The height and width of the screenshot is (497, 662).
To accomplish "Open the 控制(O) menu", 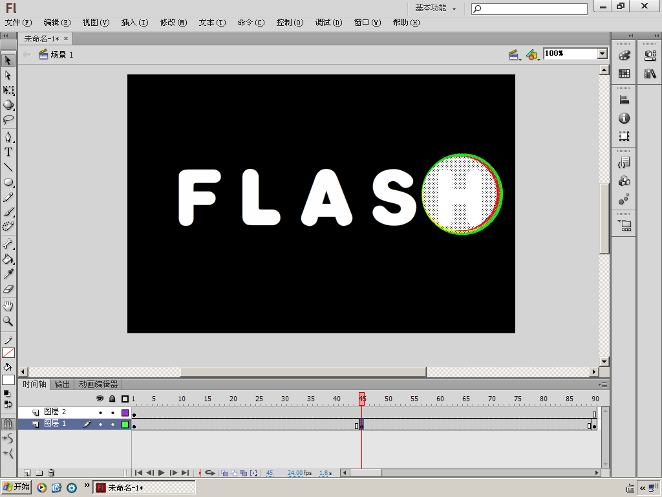I will pos(290,23).
